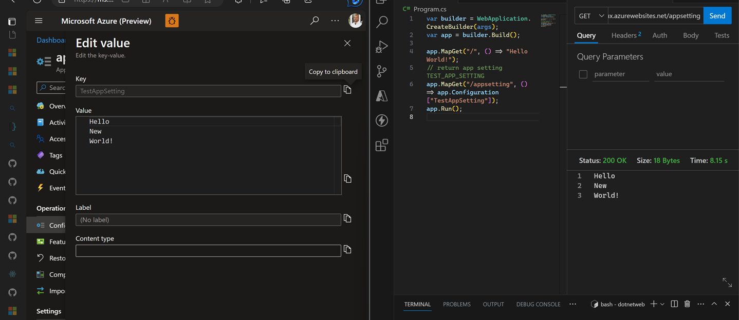The width and height of the screenshot is (739, 320).
Task: Switch to the PROBLEMS panel tab
Action: [457, 304]
